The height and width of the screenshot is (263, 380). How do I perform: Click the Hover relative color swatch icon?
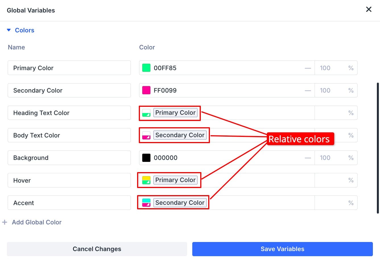tap(146, 180)
